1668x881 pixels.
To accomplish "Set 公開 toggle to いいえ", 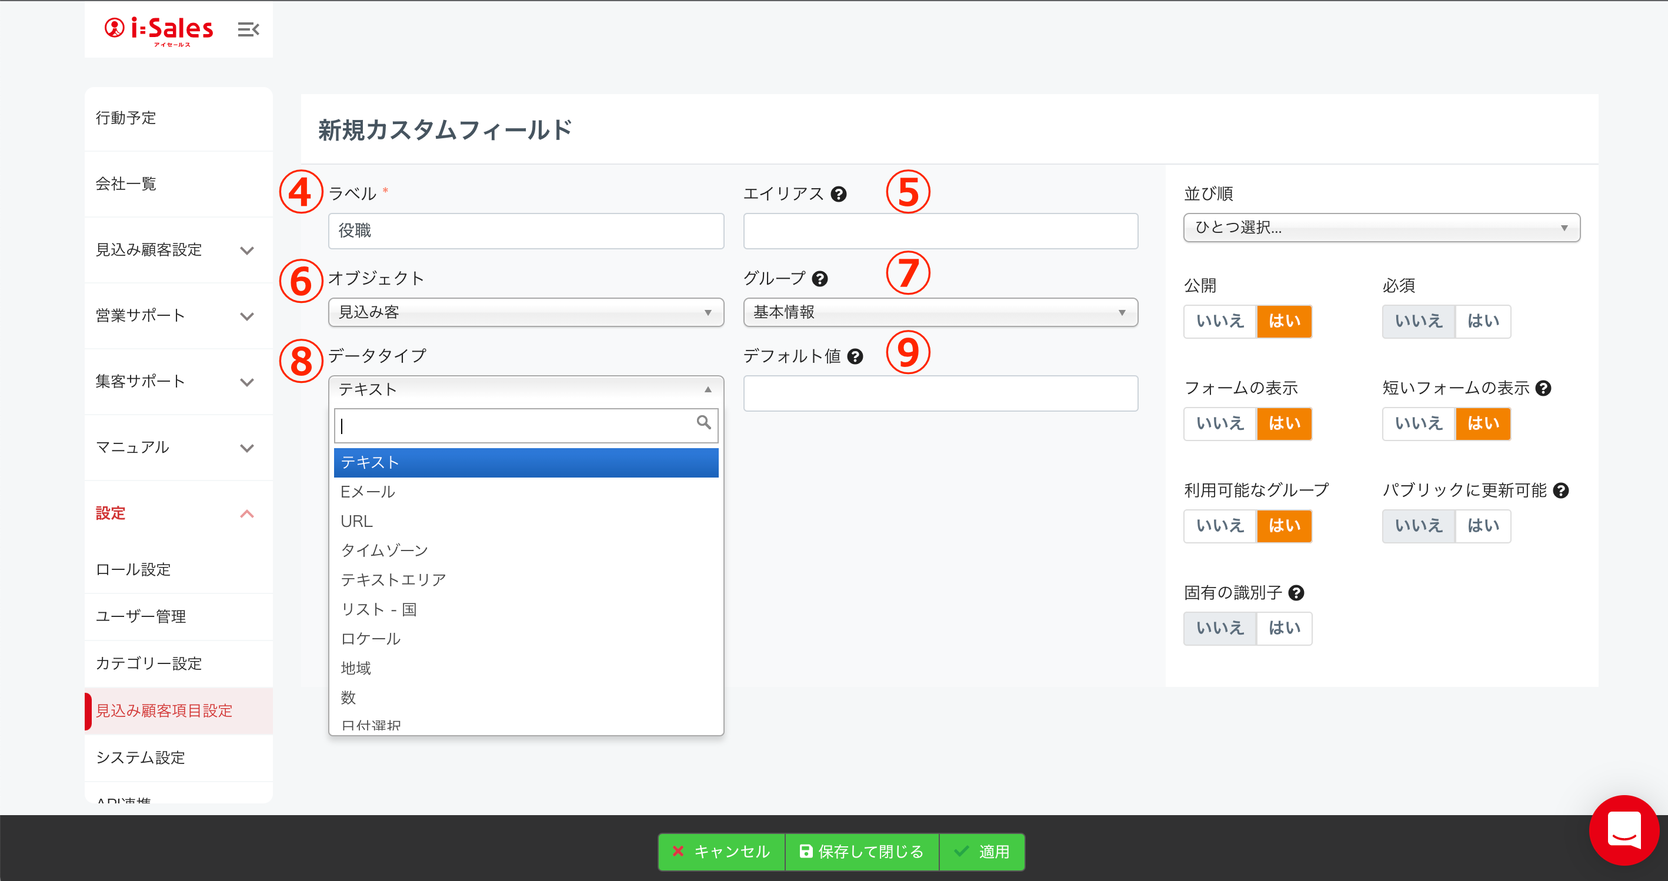I will 1219,321.
